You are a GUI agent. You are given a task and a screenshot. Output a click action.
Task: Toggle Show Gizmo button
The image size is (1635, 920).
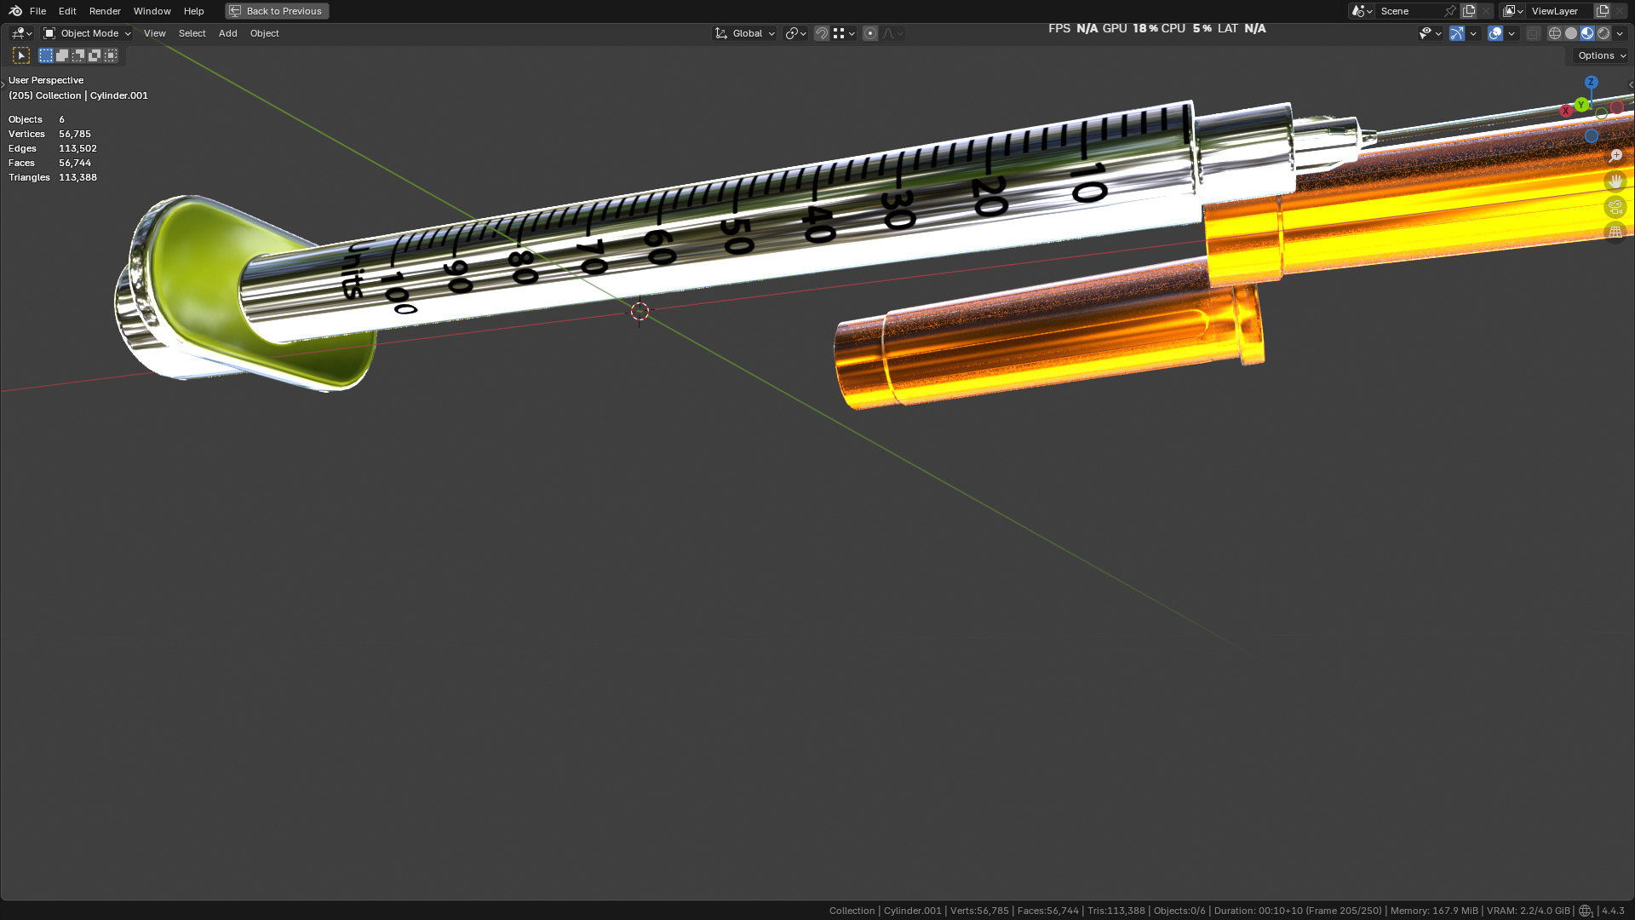[x=1457, y=33]
